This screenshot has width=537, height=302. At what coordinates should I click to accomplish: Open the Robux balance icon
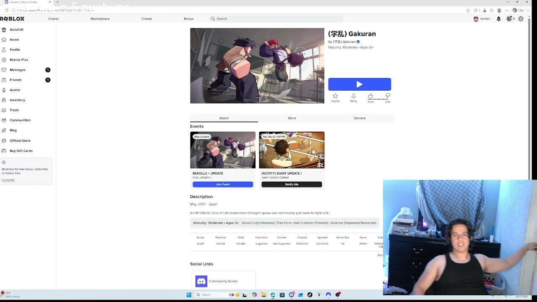(x=509, y=19)
